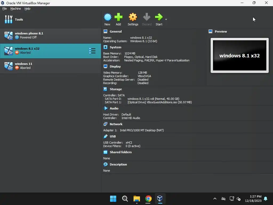
Task: Click the Add machine green plus icon
Action: pyautogui.click(x=118, y=17)
